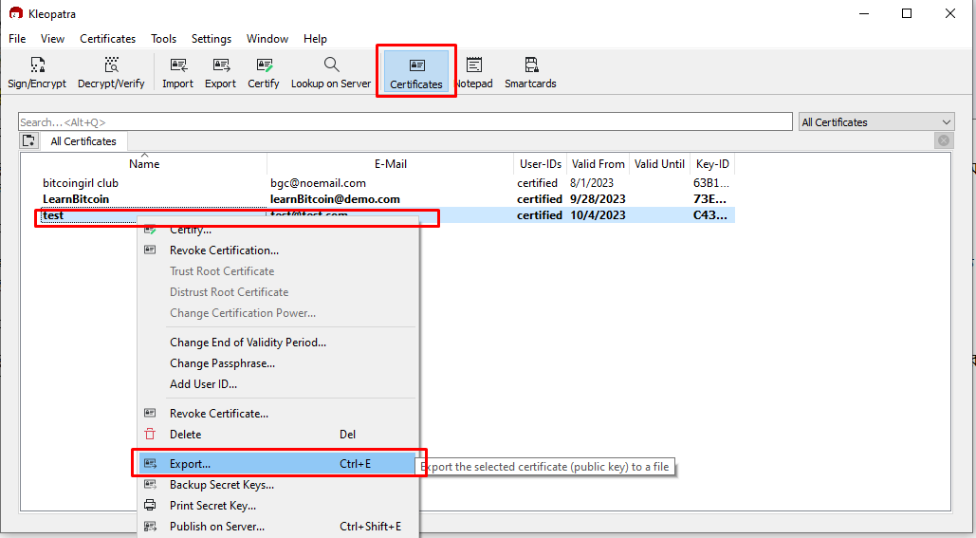Close the All Certificates tab with the X icon
This screenshot has height=538, width=976.
[944, 140]
